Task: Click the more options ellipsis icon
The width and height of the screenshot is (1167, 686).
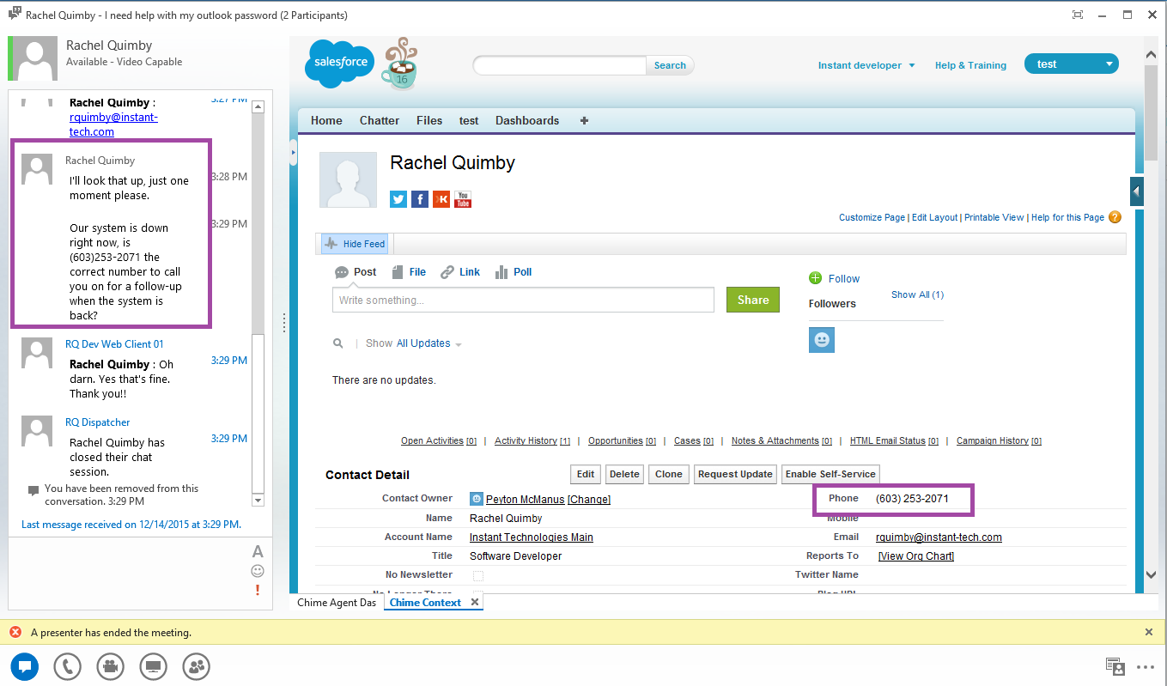Action: (1146, 666)
